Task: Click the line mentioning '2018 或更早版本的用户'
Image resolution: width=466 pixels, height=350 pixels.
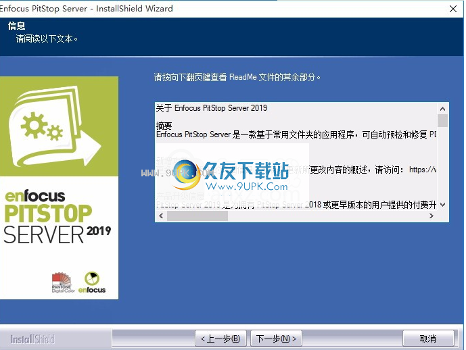Action: [296, 205]
